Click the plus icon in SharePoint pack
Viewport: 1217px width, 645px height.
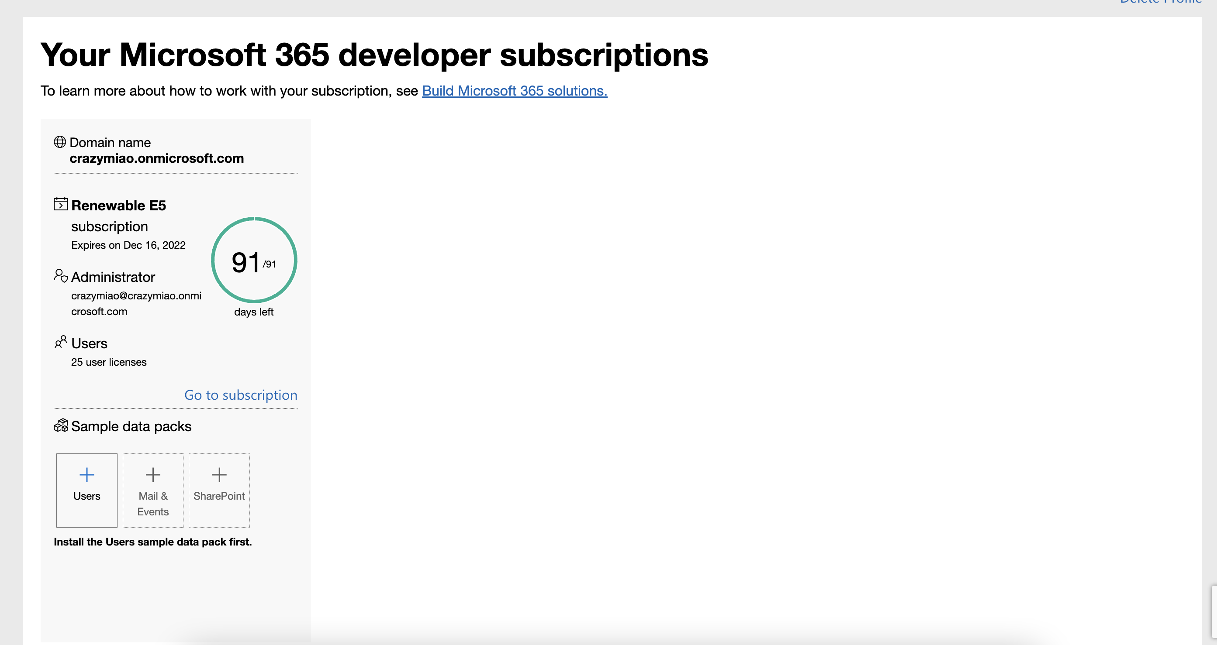(219, 475)
